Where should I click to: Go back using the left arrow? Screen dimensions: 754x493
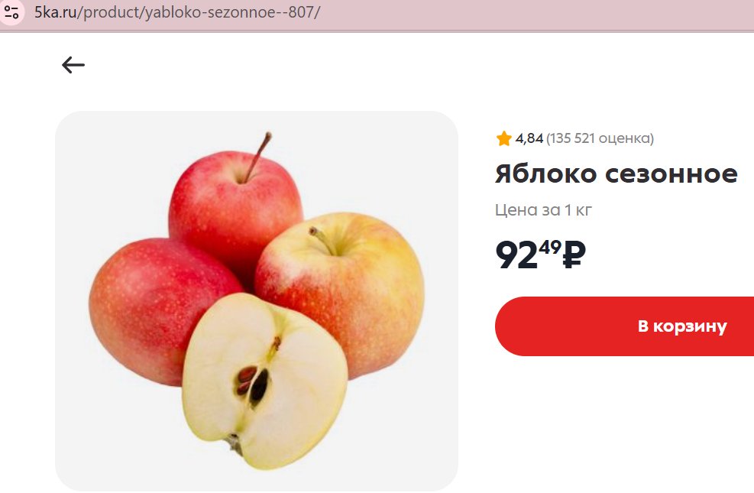click(73, 65)
